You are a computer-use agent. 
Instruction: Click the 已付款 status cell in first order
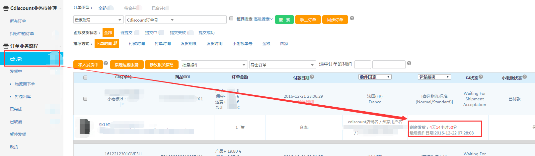click(514, 99)
